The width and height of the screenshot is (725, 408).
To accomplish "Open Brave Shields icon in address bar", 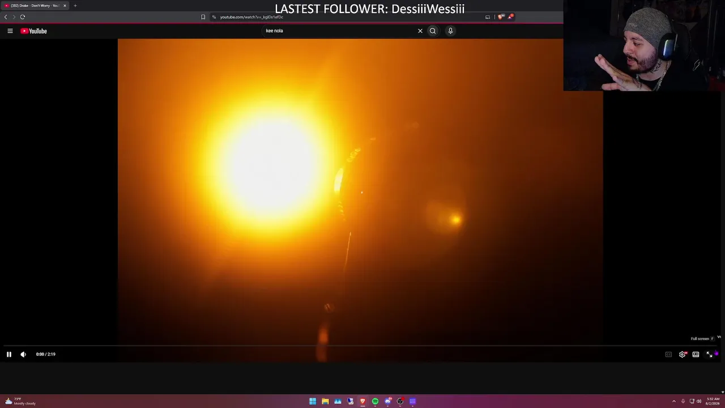I will pos(501,17).
